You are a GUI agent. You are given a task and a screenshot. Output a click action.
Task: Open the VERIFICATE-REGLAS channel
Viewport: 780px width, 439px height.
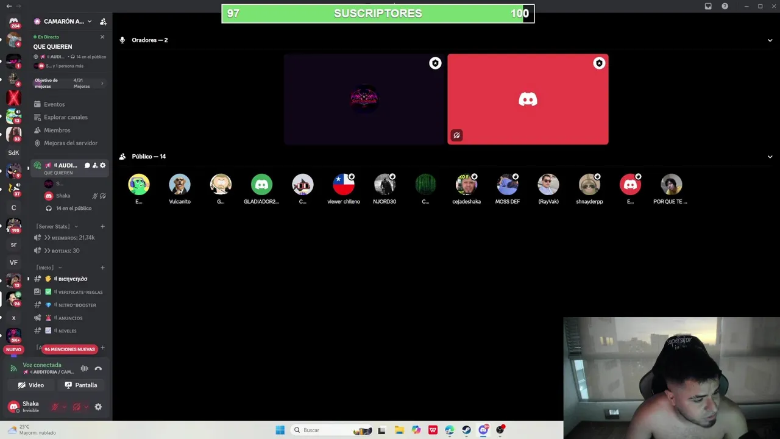pos(70,292)
